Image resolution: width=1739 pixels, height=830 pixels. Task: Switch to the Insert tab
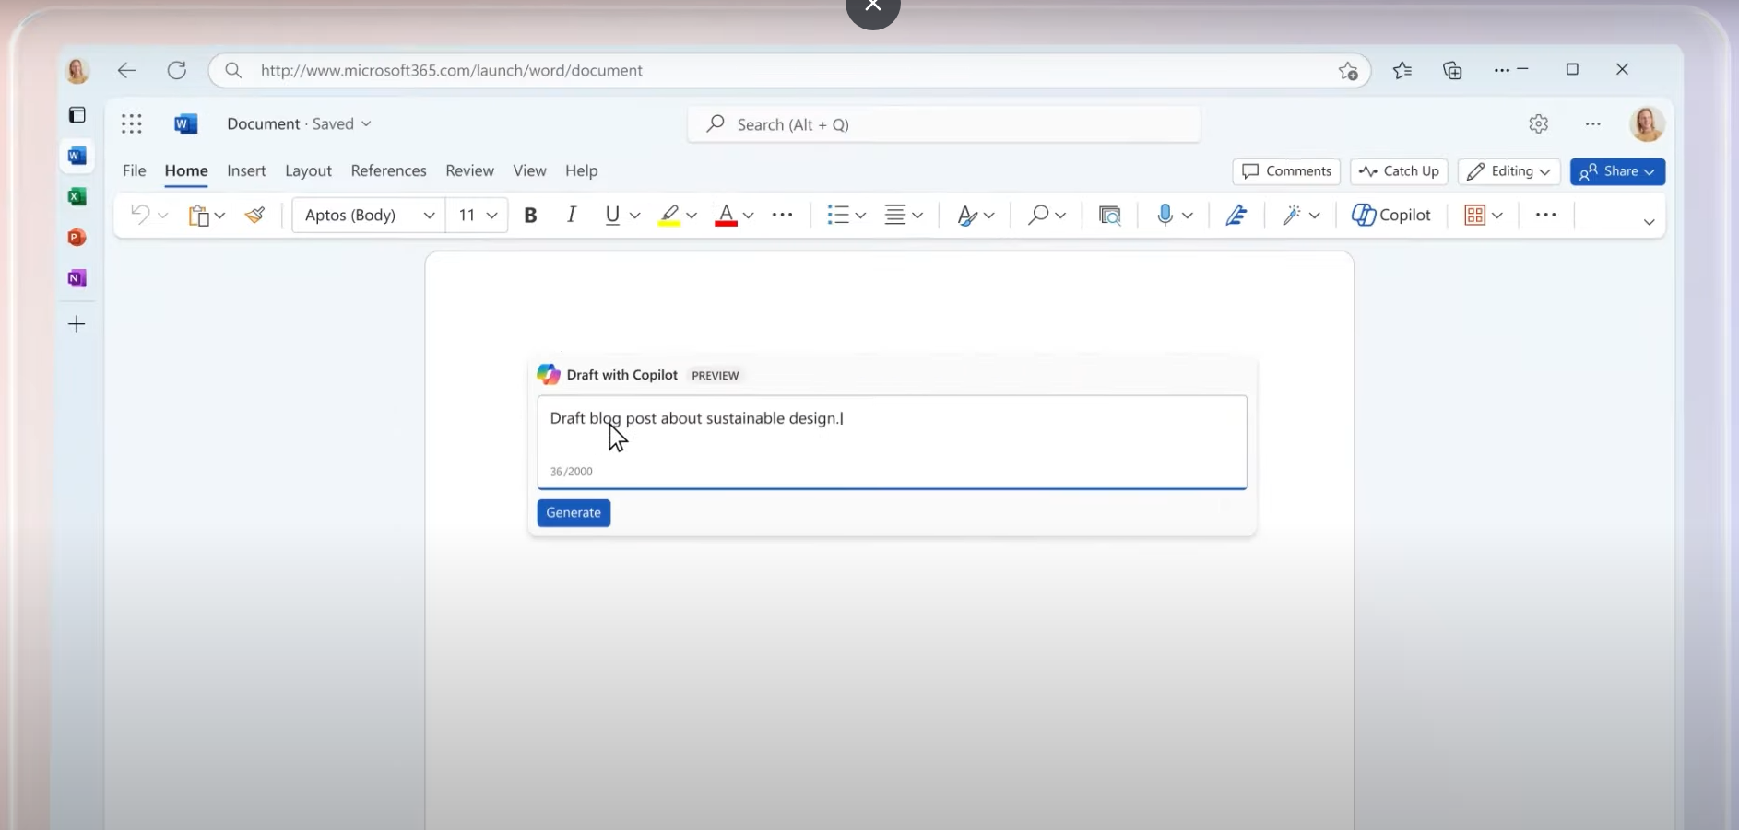tap(246, 170)
